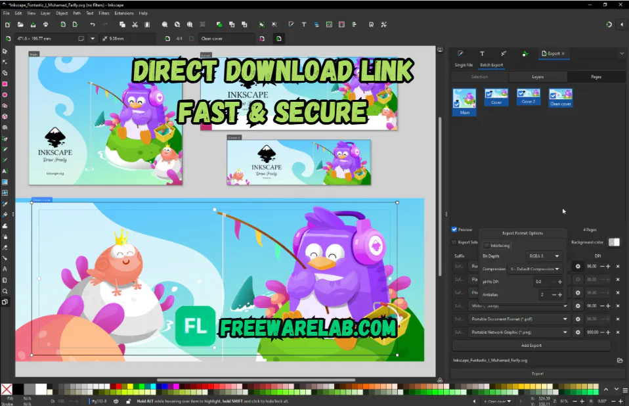Open the Align and Distribute toolbar icon
This screenshot has height=406, width=629.
point(354,24)
